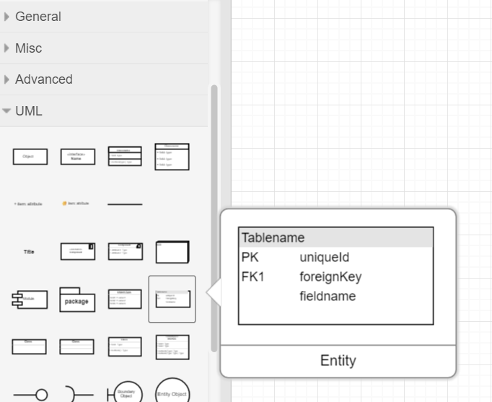This screenshot has height=402, width=492.
Task: Select the lollipop provided interface shape
Action: [30, 395]
